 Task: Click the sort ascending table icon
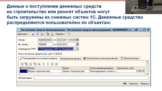click(52, 64)
